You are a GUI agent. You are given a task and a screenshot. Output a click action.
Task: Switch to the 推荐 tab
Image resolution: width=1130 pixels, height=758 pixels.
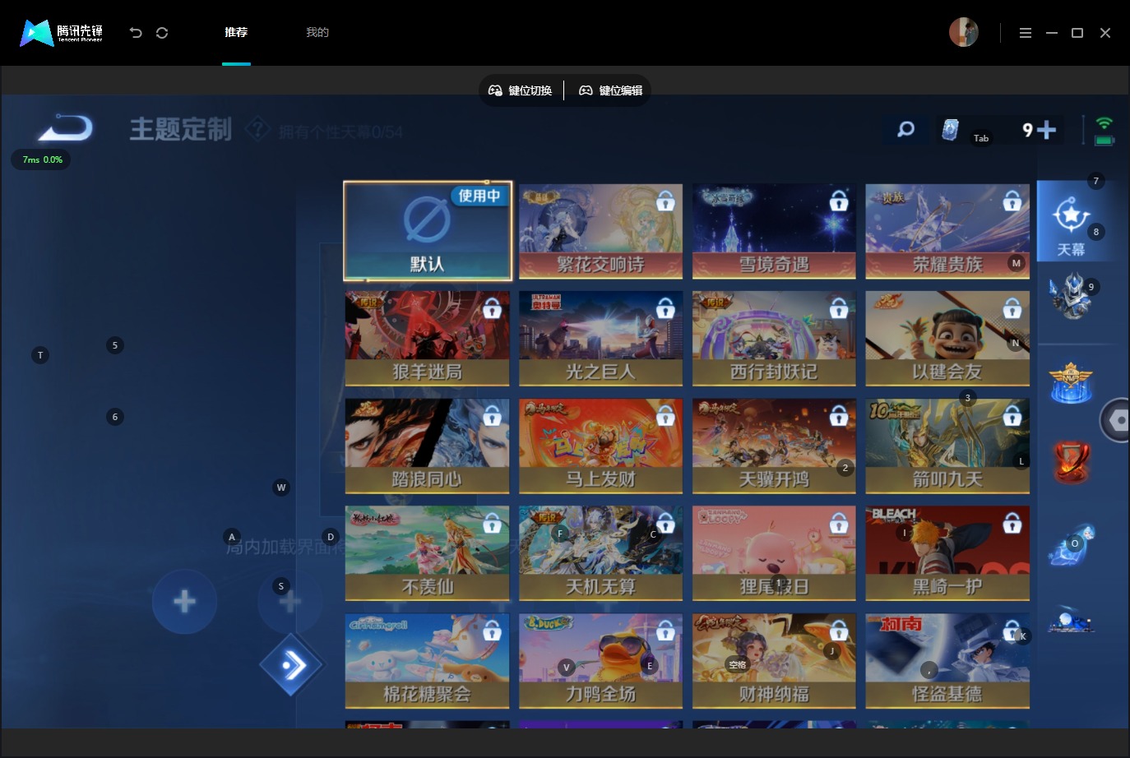[x=236, y=33]
